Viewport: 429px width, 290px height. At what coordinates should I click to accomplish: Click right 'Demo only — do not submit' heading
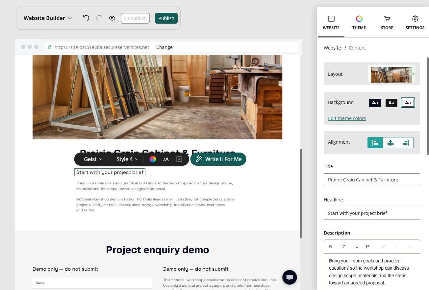[x=196, y=269]
